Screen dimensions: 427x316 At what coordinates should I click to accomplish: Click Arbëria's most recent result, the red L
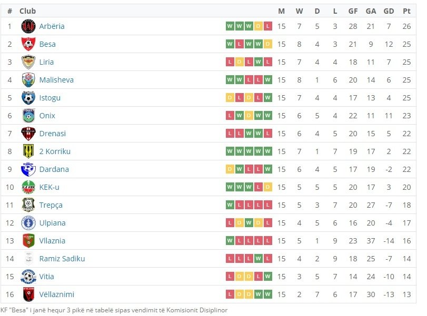tap(268, 26)
